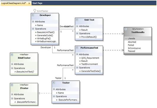Collapse the Unit Test class chevron icon
This screenshot has height=108, width=157.
click(77, 20)
